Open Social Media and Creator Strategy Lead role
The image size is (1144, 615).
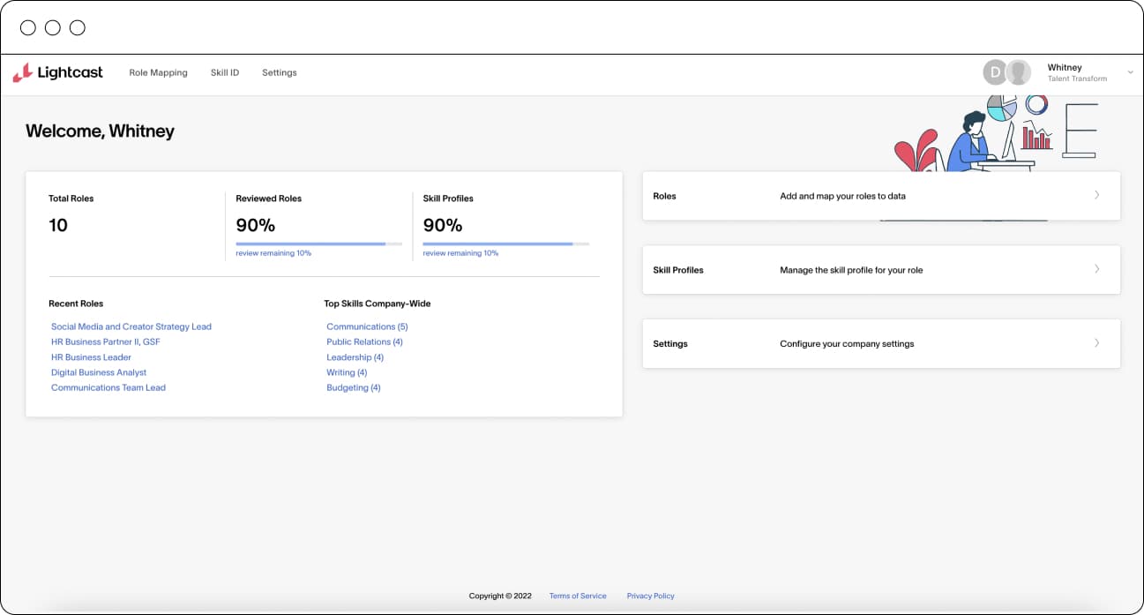click(x=131, y=326)
